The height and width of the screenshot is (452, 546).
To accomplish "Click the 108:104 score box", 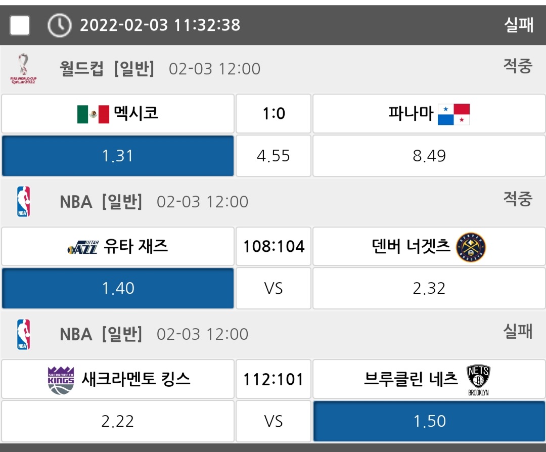I will click(274, 247).
